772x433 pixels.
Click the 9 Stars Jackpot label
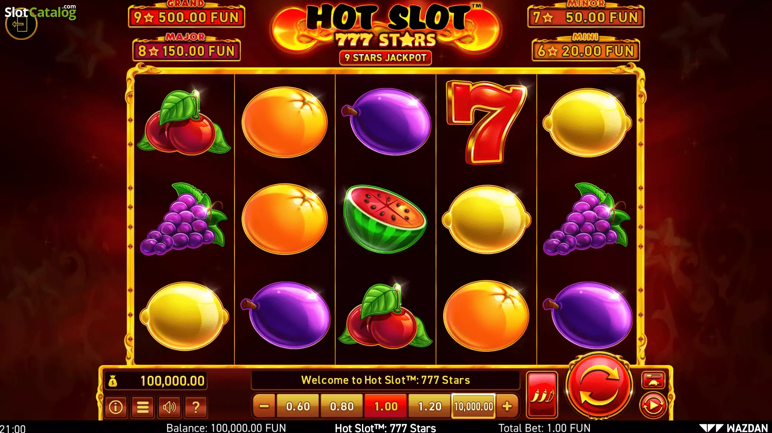[385, 58]
